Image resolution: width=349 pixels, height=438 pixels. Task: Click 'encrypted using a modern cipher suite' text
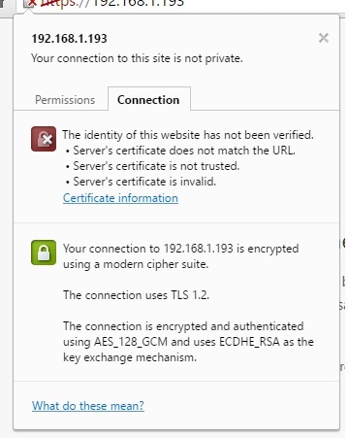(x=181, y=256)
